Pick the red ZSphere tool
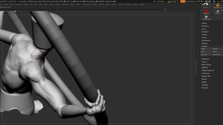223x125 pixels. 206,11
